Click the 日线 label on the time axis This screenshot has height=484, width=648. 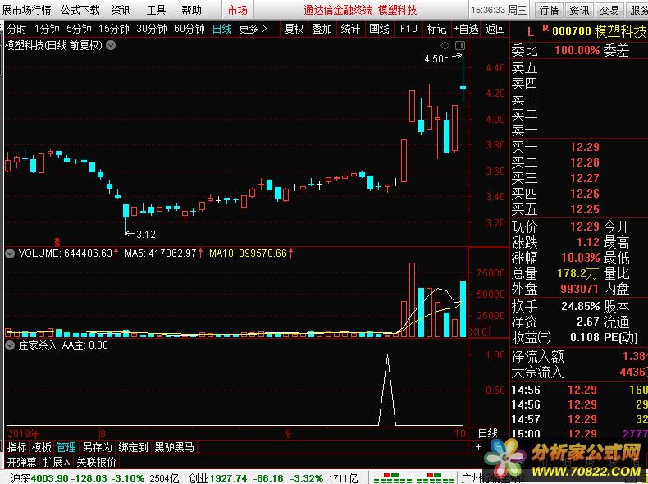point(488,433)
